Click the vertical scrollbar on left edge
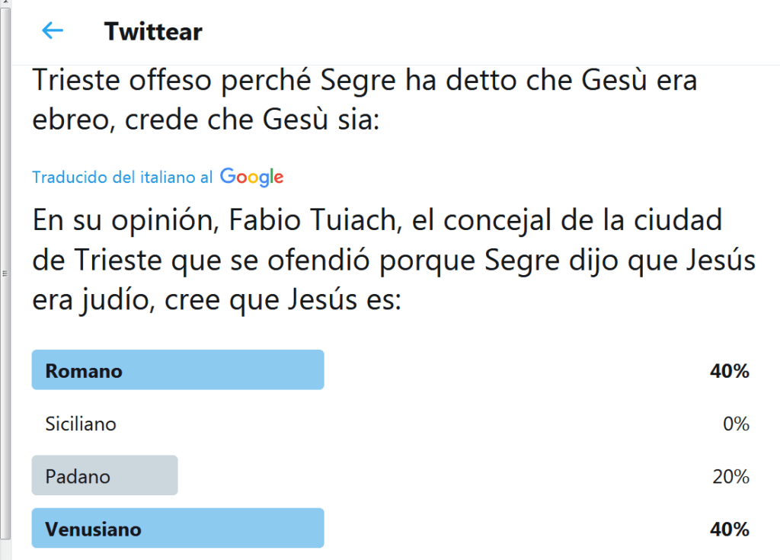780x560 pixels. (5, 152)
